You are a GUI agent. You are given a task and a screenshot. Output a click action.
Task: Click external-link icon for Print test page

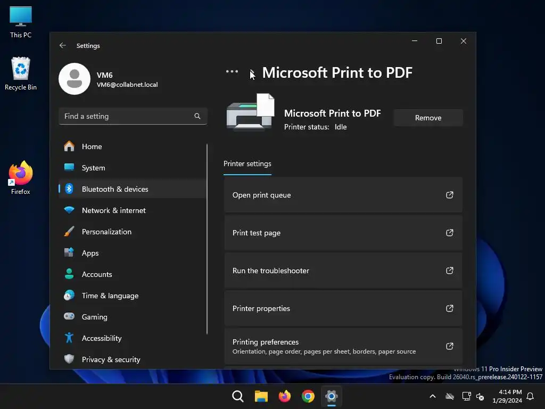[449, 233]
